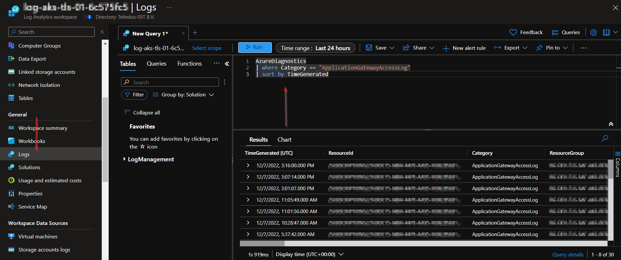Open Usage and estimated costs
Screen dimensions: 621x260
[50, 180]
